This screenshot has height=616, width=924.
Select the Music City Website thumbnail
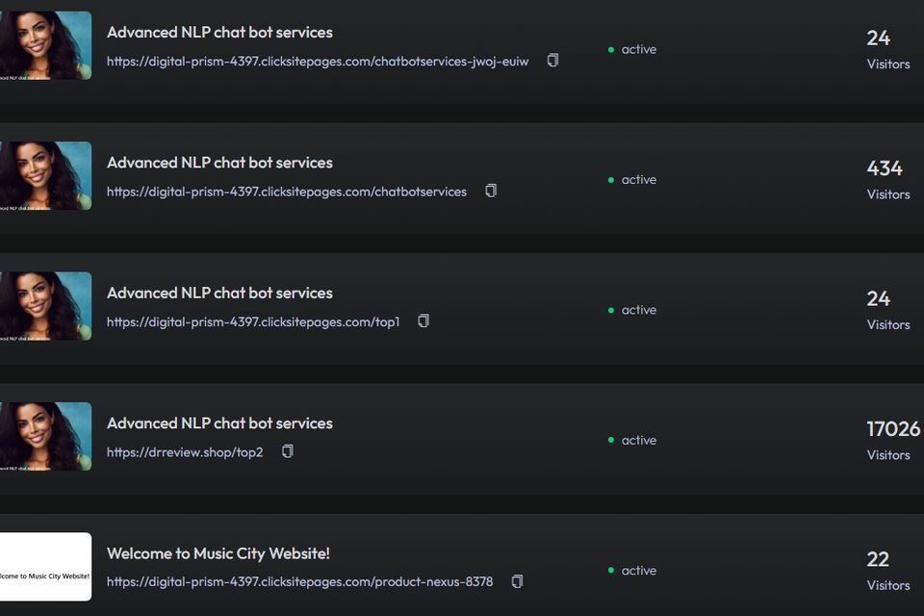click(45, 567)
